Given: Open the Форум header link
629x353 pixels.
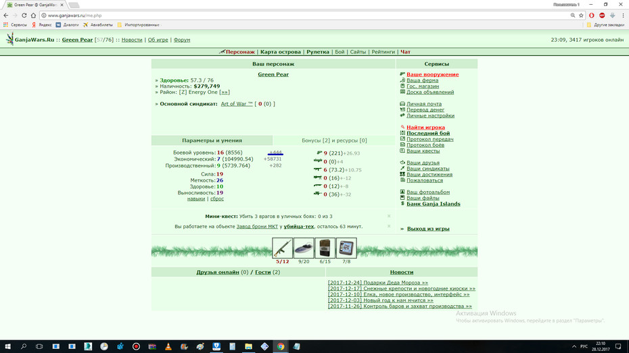Looking at the screenshot, I should [x=182, y=40].
